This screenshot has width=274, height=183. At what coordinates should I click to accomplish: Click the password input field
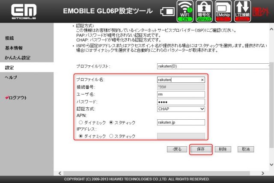181,102
